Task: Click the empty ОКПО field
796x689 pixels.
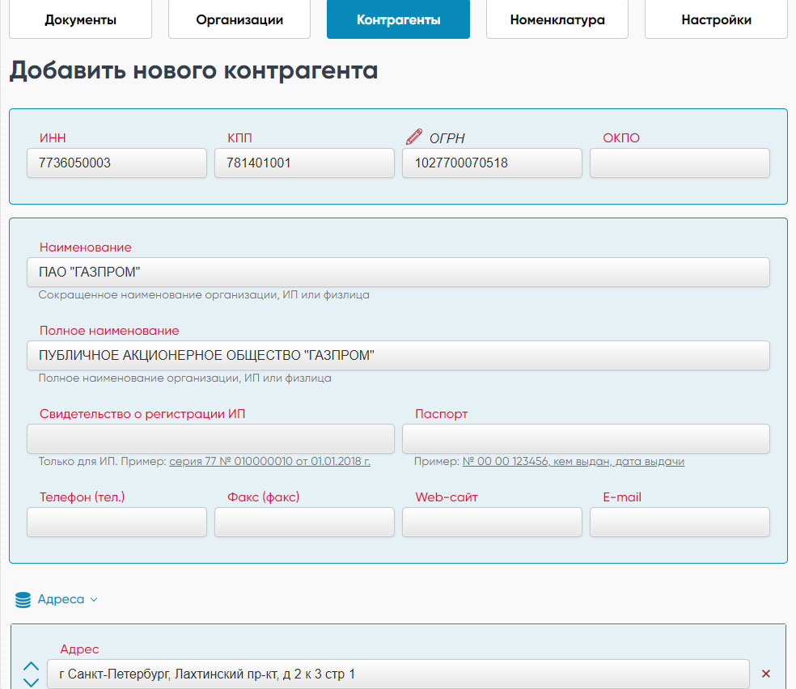Action: [x=680, y=163]
